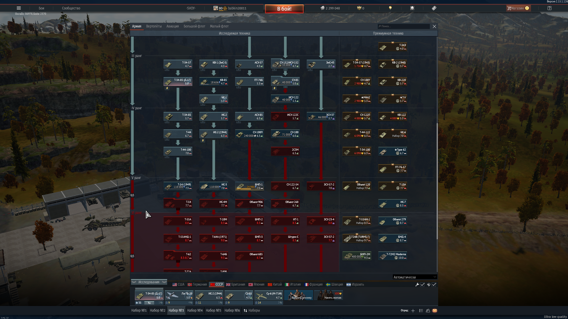Image resolution: width=568 pixels, height=319 pixels.
Task: Open the Армия tab
Action: (137, 26)
